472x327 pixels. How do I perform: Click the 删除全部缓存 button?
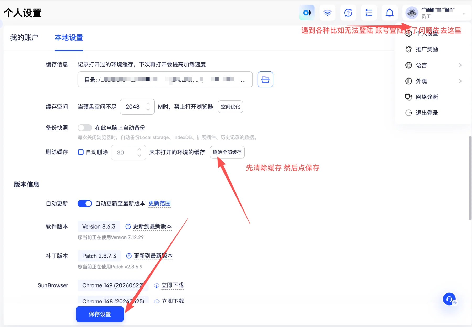(227, 152)
